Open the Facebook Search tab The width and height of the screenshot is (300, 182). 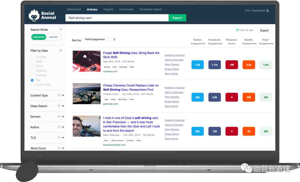point(151,9)
